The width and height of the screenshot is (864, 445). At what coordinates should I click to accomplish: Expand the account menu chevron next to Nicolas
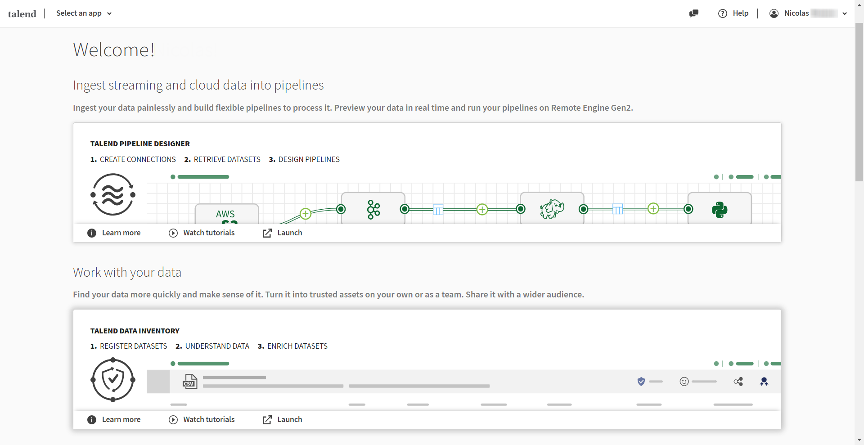point(845,13)
